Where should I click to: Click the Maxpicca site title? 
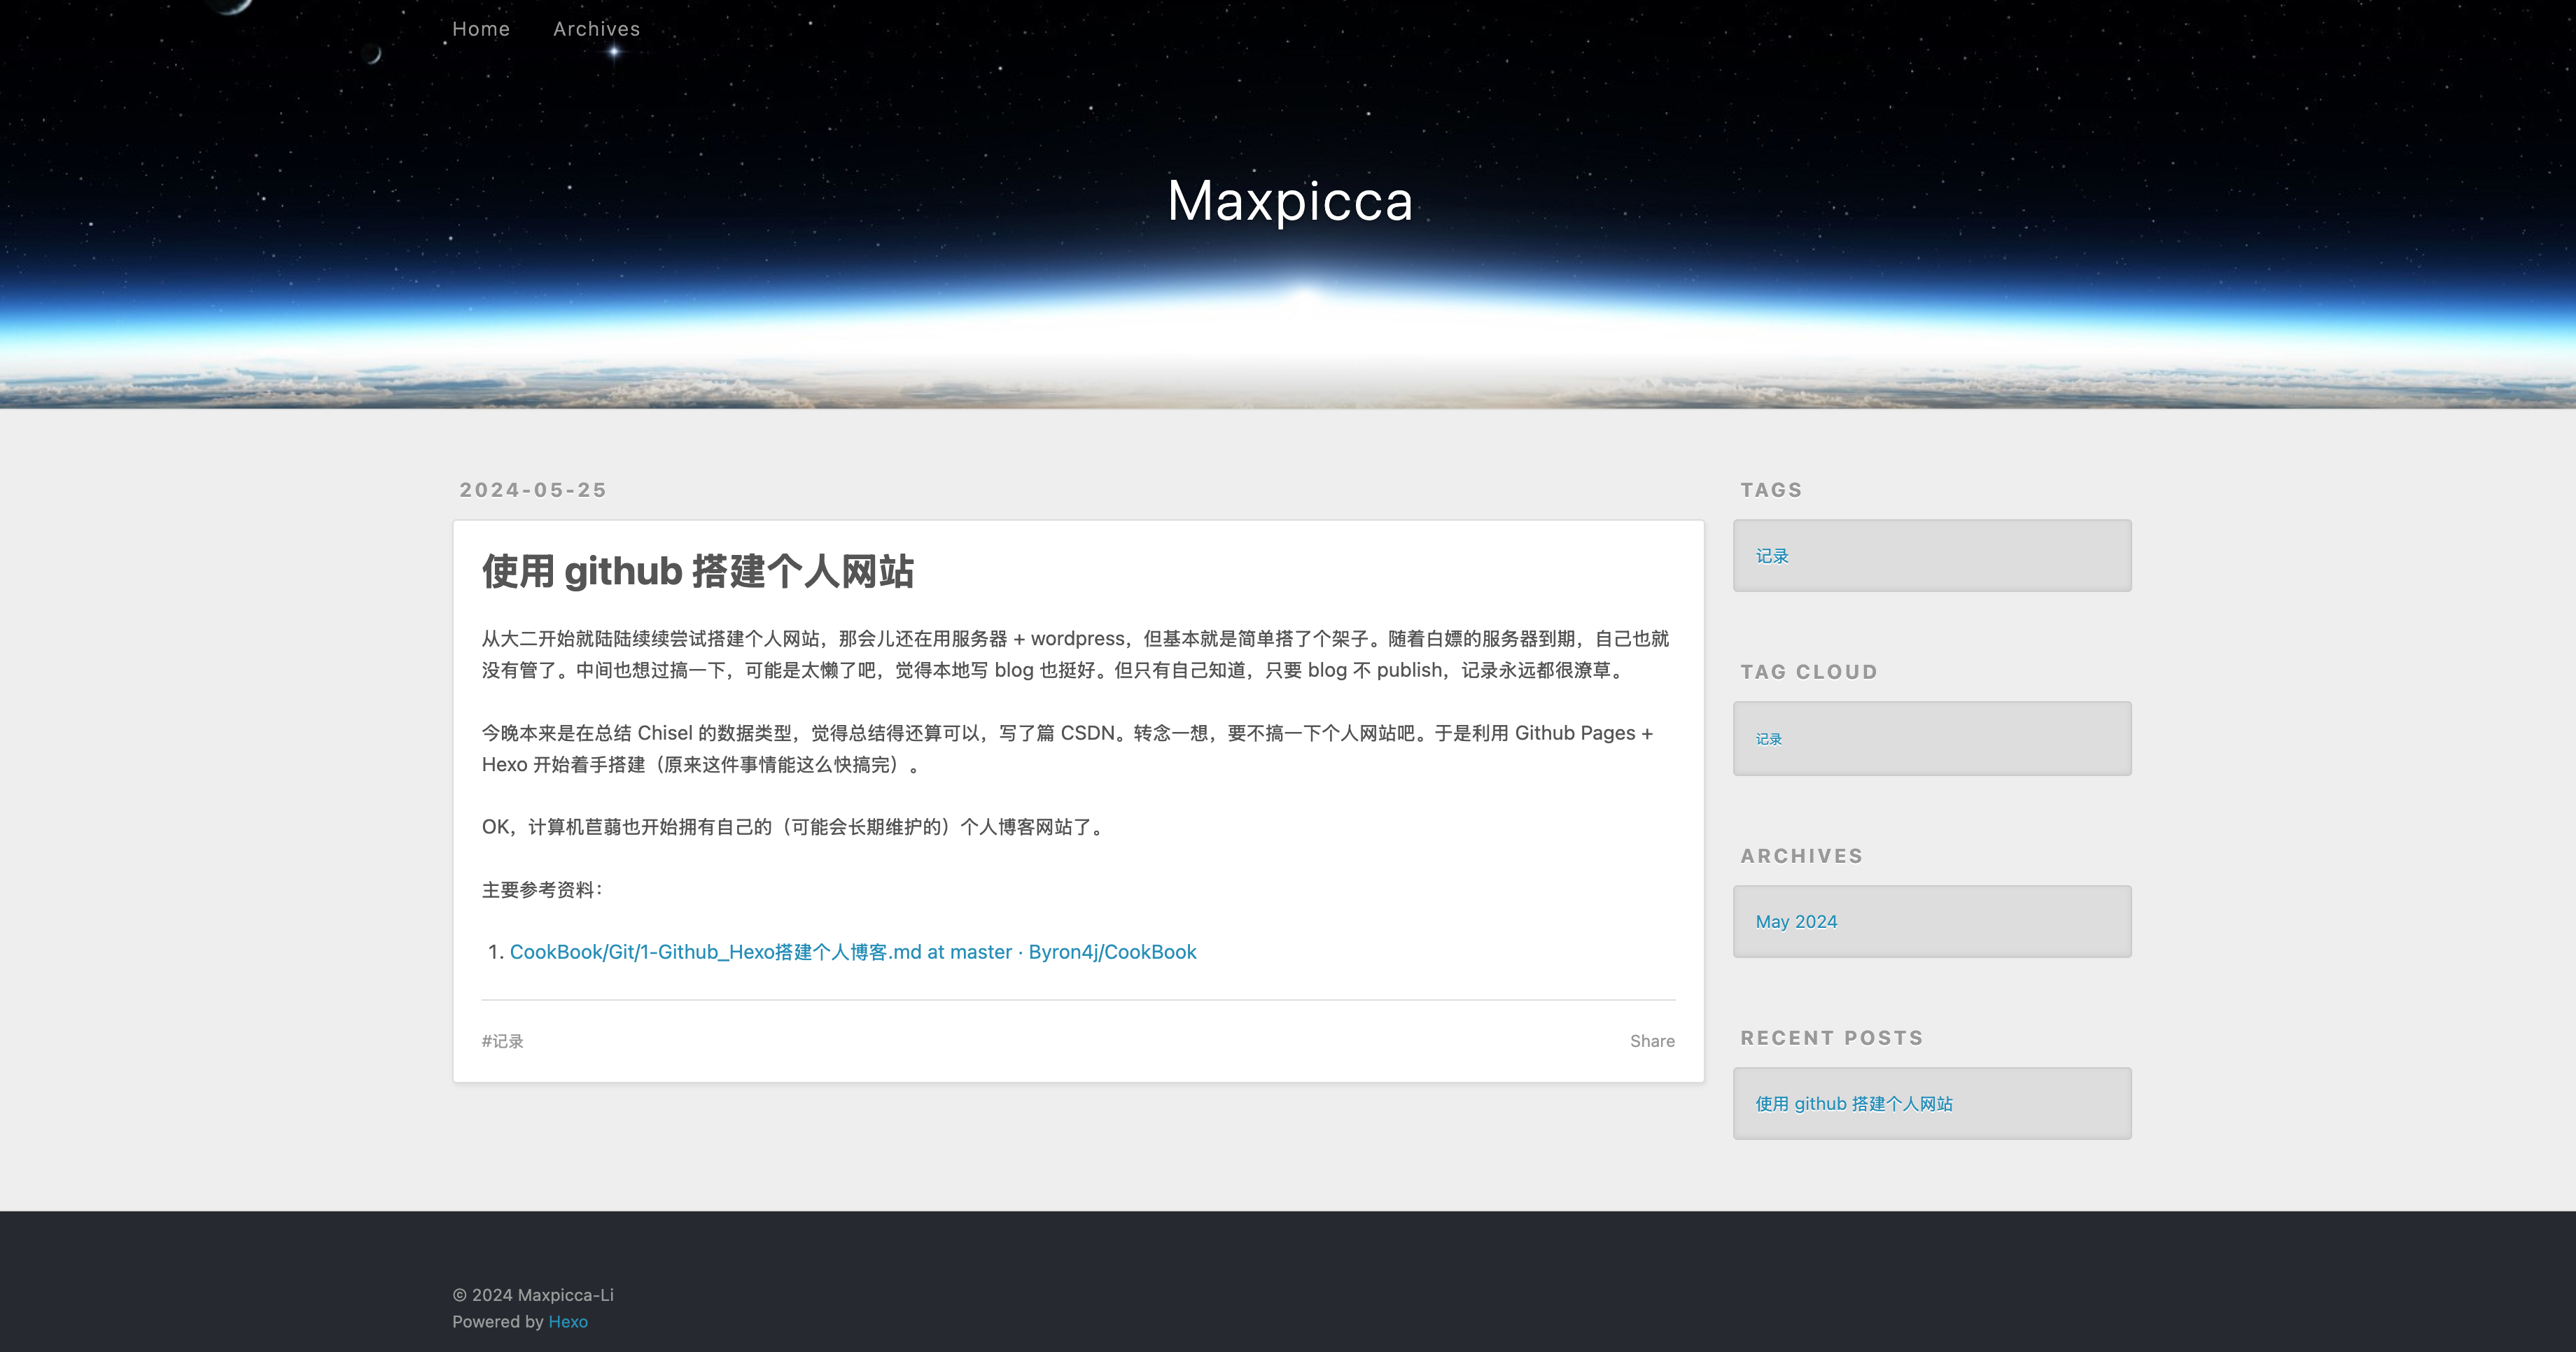click(1289, 200)
